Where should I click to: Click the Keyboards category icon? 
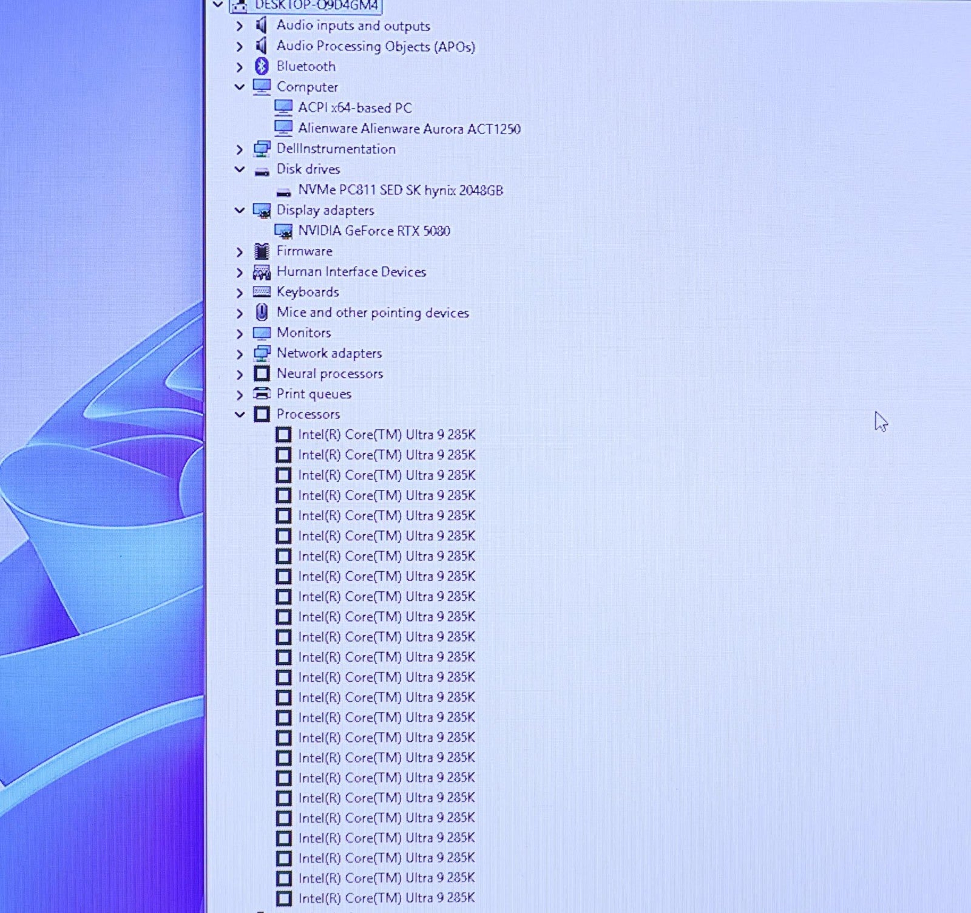262,292
